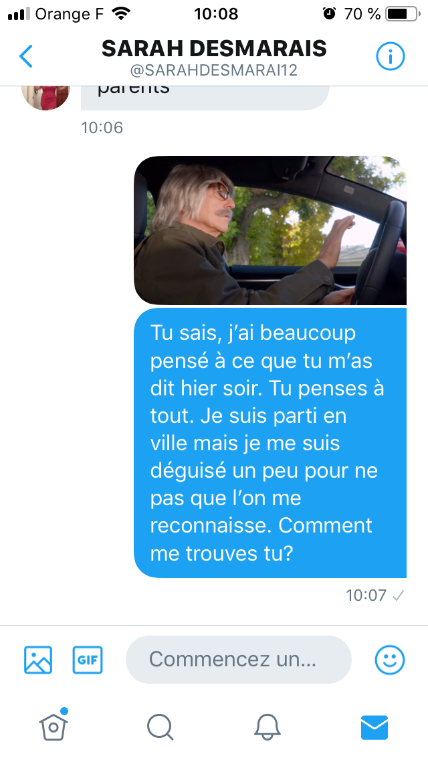Open the GIF picker
428x760 pixels.
coord(88,660)
